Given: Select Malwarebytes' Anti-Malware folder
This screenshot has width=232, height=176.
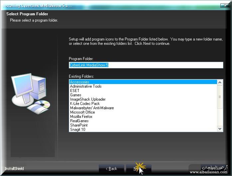Looking at the screenshot, I should click(x=143, y=108).
